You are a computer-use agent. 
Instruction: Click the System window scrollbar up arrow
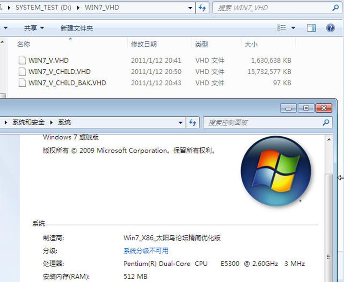click(x=329, y=139)
